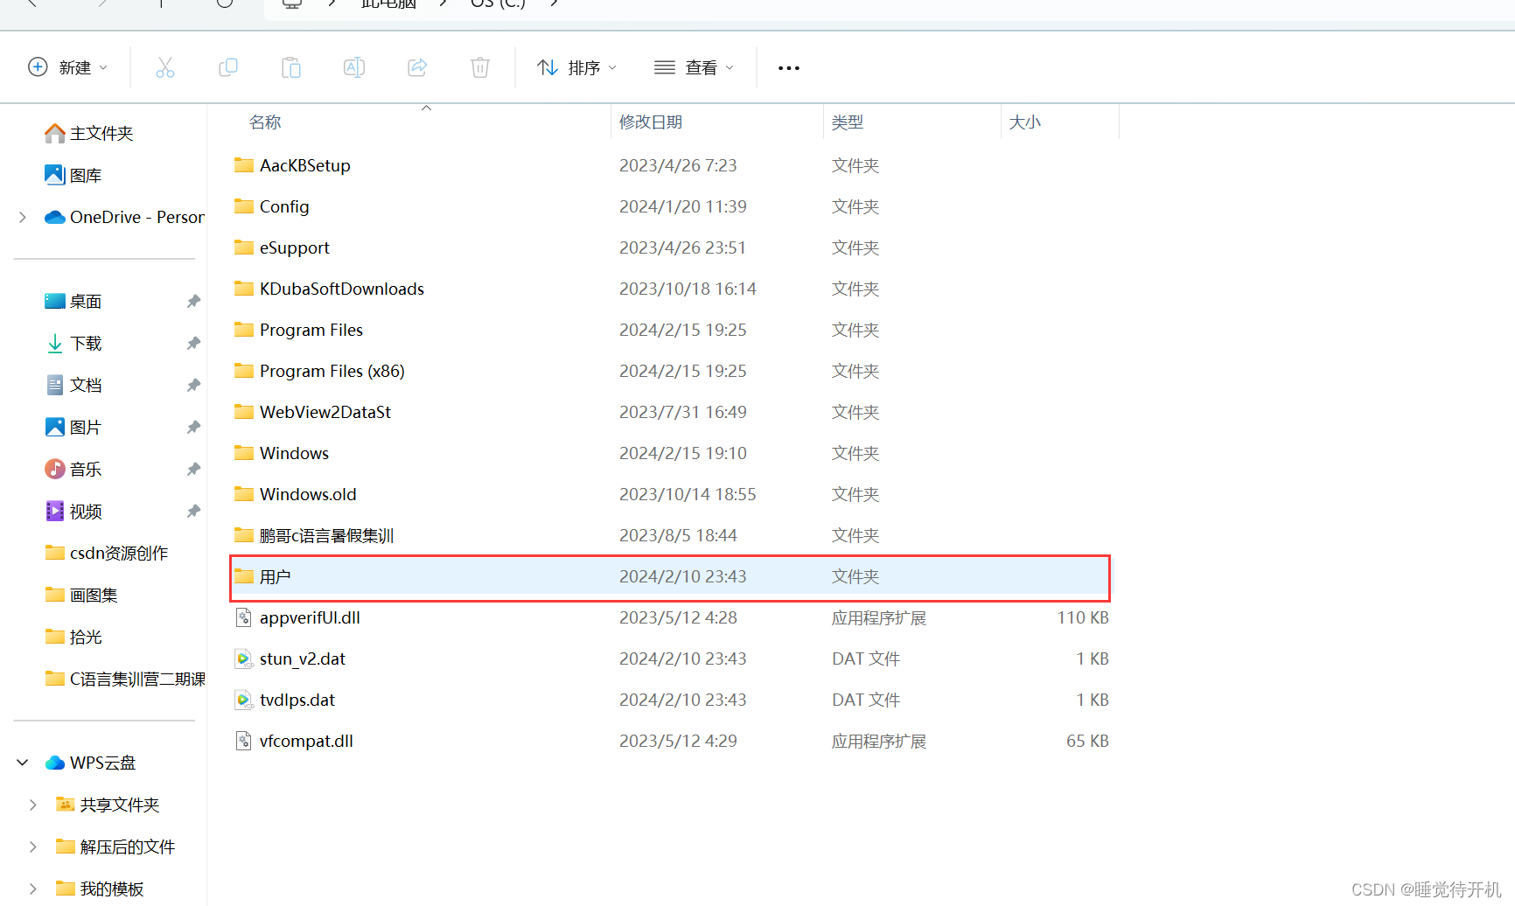1515x906 pixels.
Task: Select 主文件夹 home icon in sidebar
Action: pyautogui.click(x=55, y=133)
